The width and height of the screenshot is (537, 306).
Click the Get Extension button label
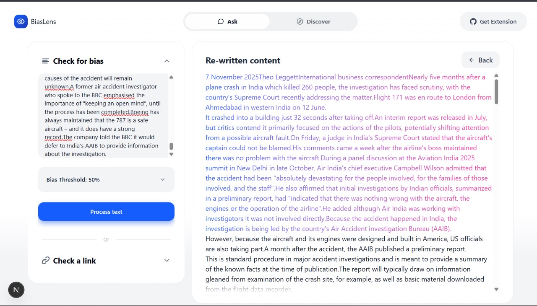498,21
